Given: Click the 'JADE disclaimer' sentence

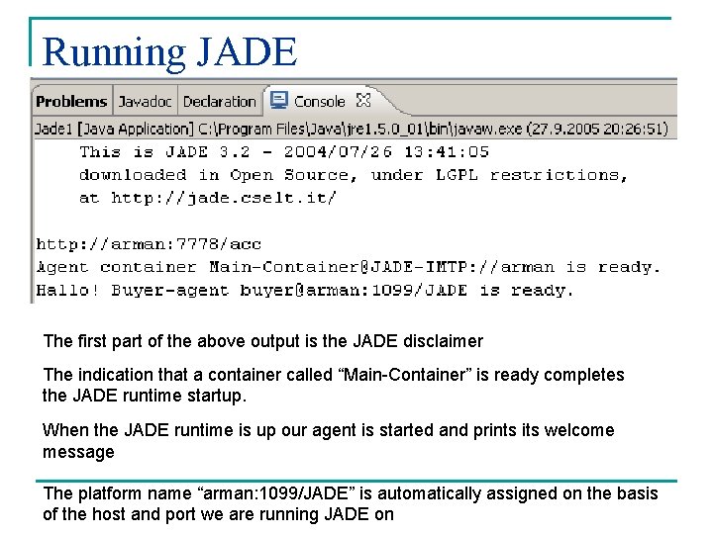Looking at the screenshot, I should tap(262, 341).
